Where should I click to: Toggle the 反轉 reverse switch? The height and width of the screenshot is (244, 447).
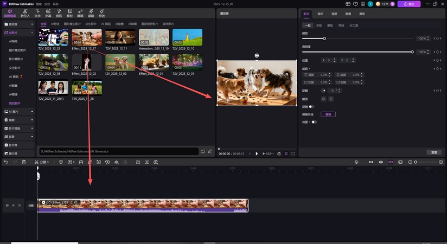(x=311, y=107)
